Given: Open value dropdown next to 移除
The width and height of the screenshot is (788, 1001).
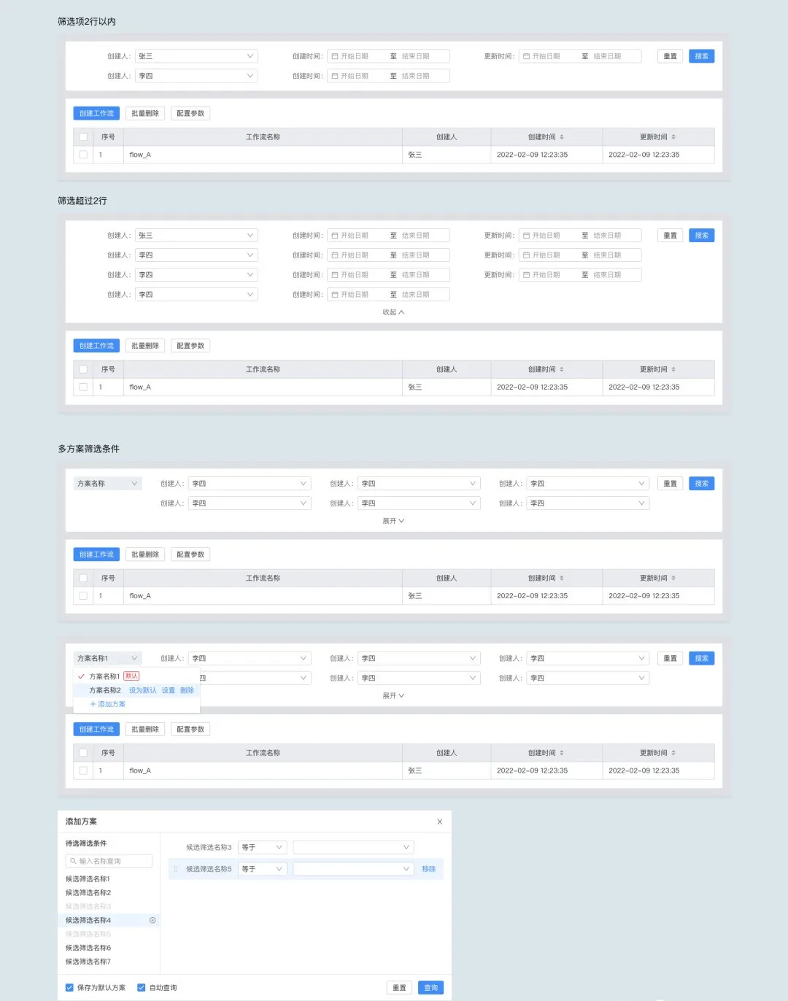Looking at the screenshot, I should pyautogui.click(x=354, y=869).
